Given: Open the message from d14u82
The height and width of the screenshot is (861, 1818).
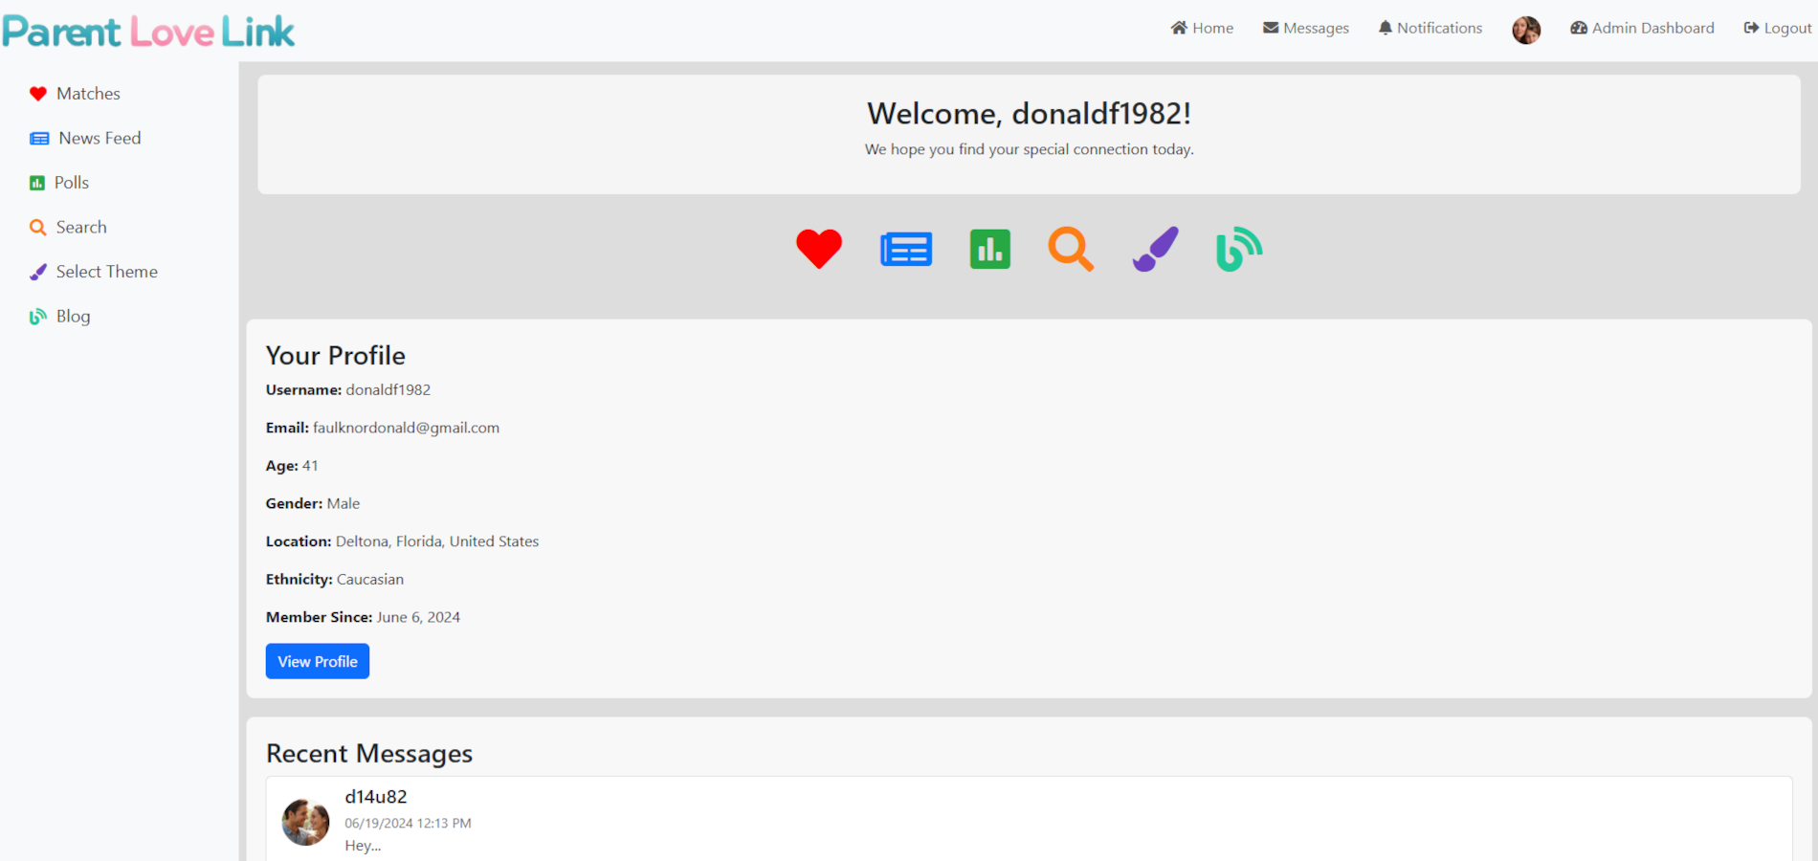Looking at the screenshot, I should [375, 796].
